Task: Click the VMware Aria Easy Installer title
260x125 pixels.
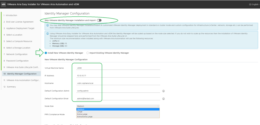Action: 43,5
